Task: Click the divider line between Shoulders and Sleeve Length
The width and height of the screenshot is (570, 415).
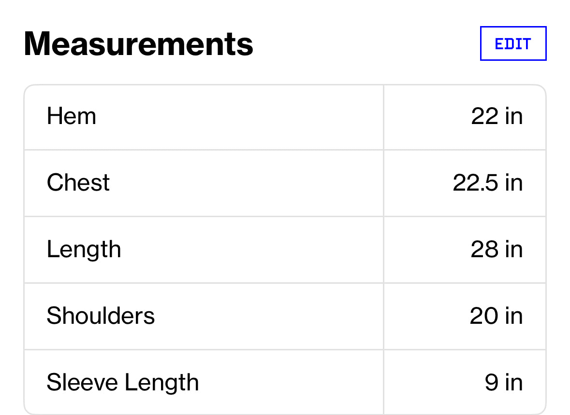Action: point(203,349)
